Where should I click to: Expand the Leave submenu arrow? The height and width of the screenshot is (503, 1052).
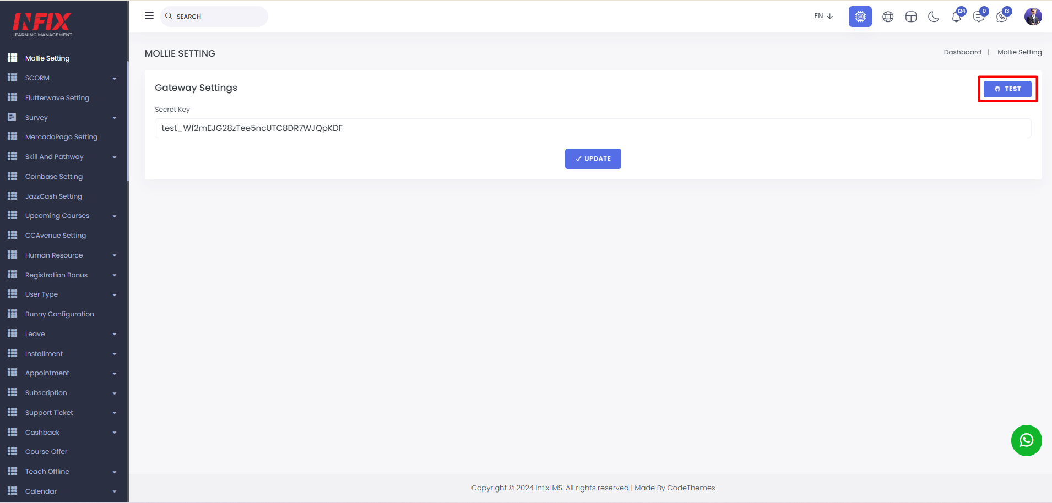[x=115, y=334]
